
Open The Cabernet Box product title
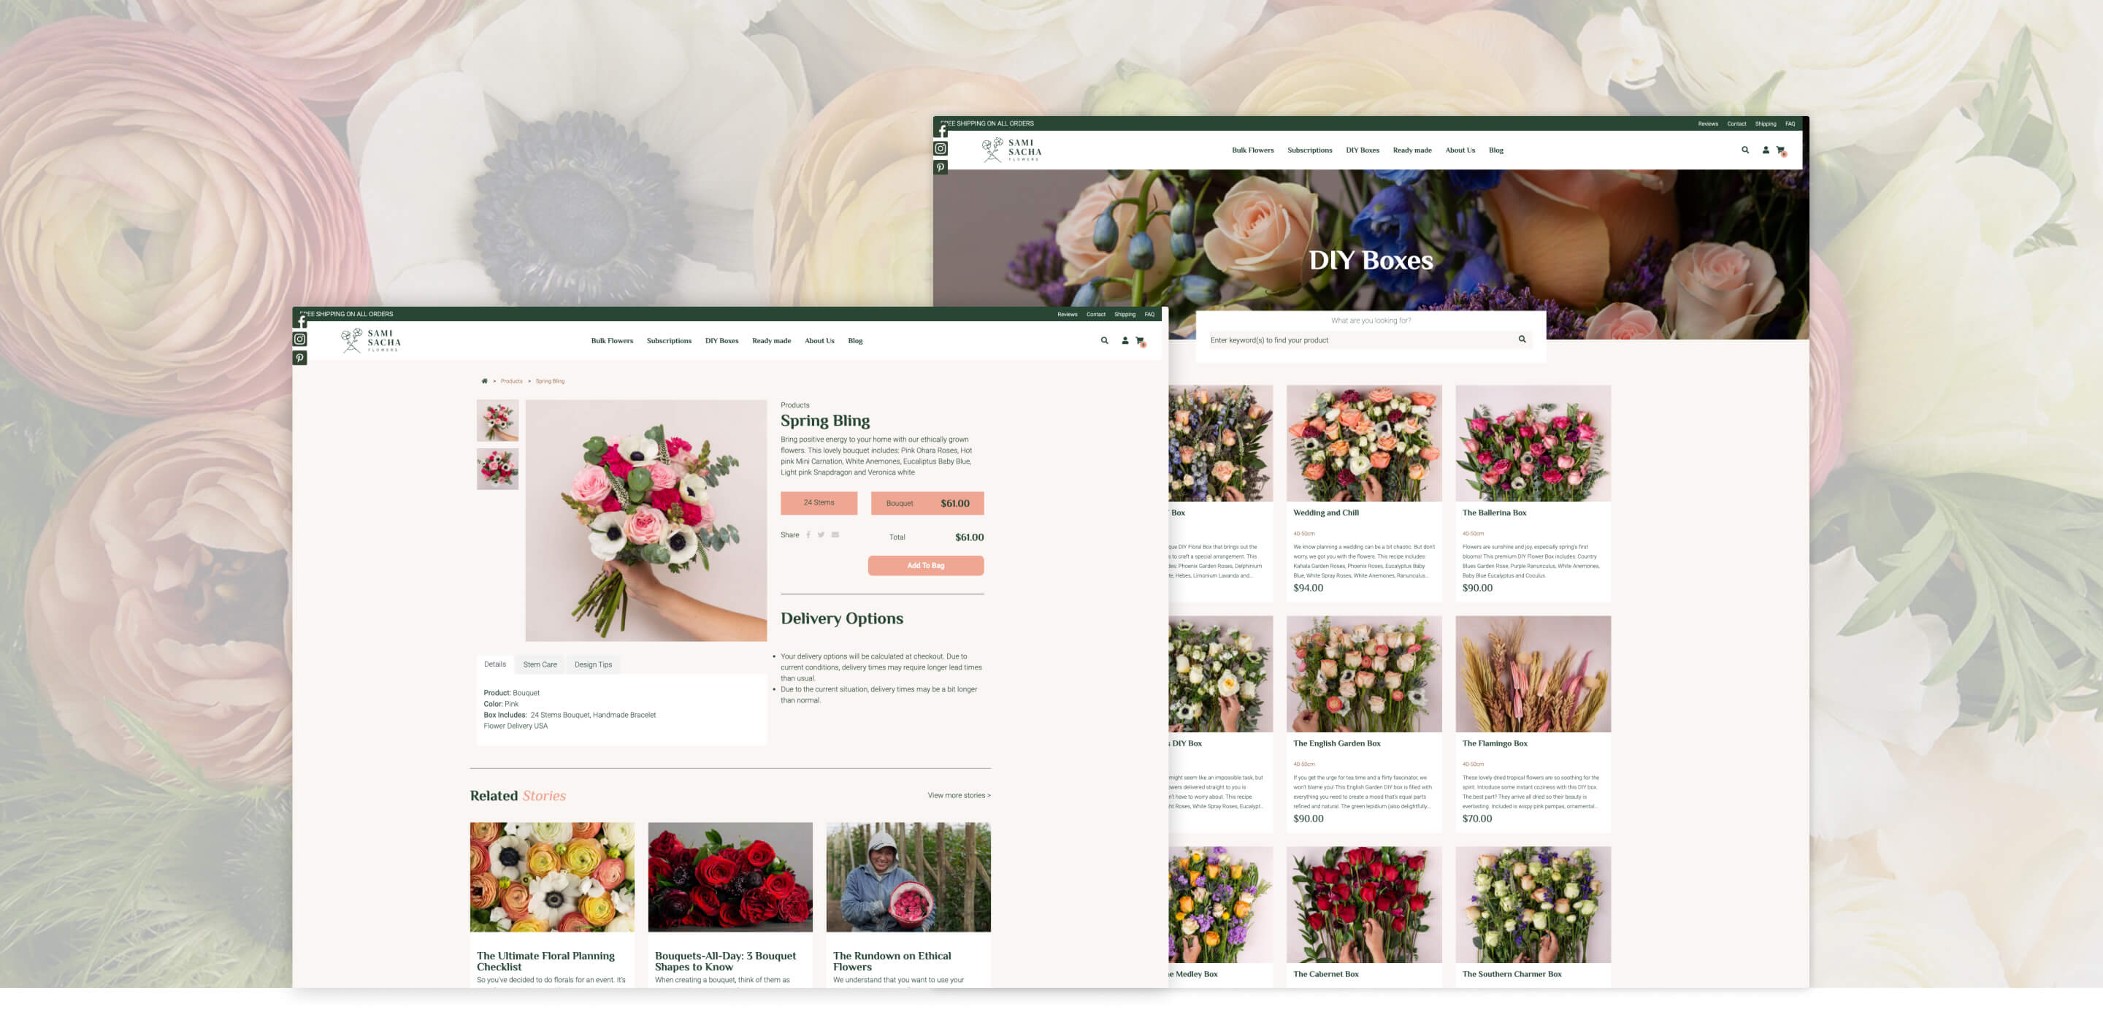pyautogui.click(x=1326, y=975)
